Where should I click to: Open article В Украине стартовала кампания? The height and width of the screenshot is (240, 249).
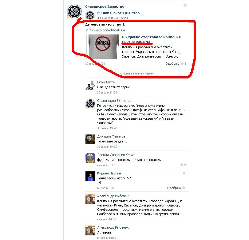151,39
